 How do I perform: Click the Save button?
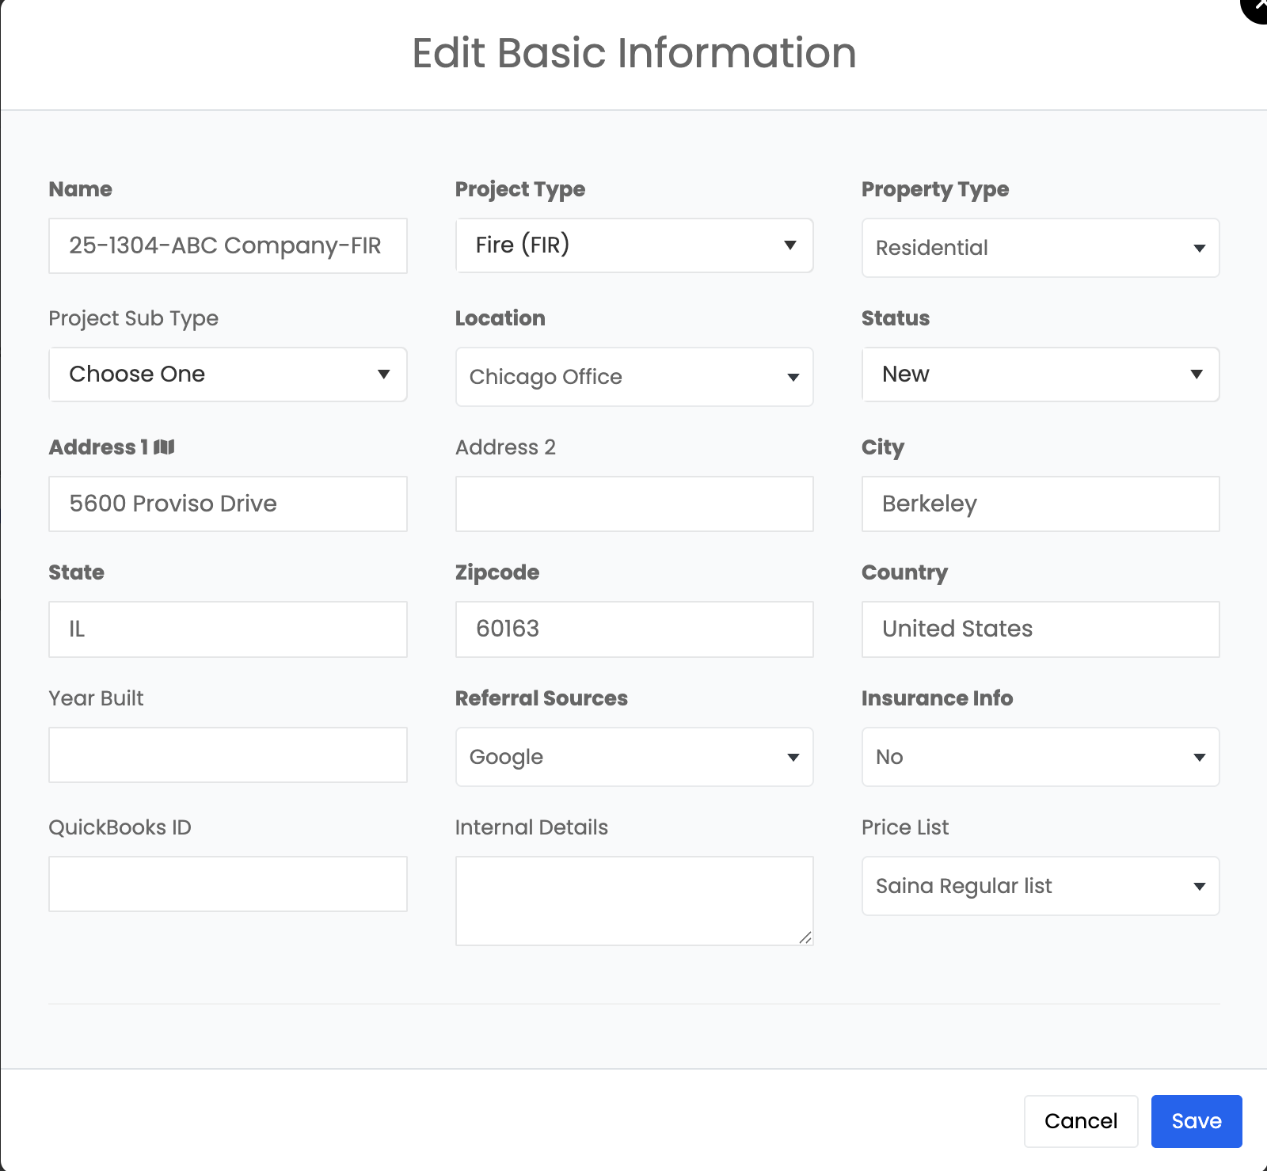(1196, 1121)
